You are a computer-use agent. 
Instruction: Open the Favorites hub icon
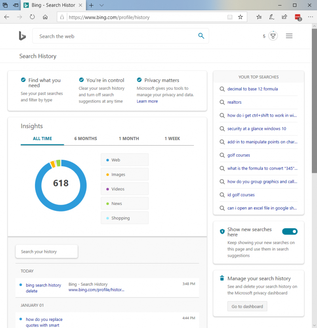[259, 17]
